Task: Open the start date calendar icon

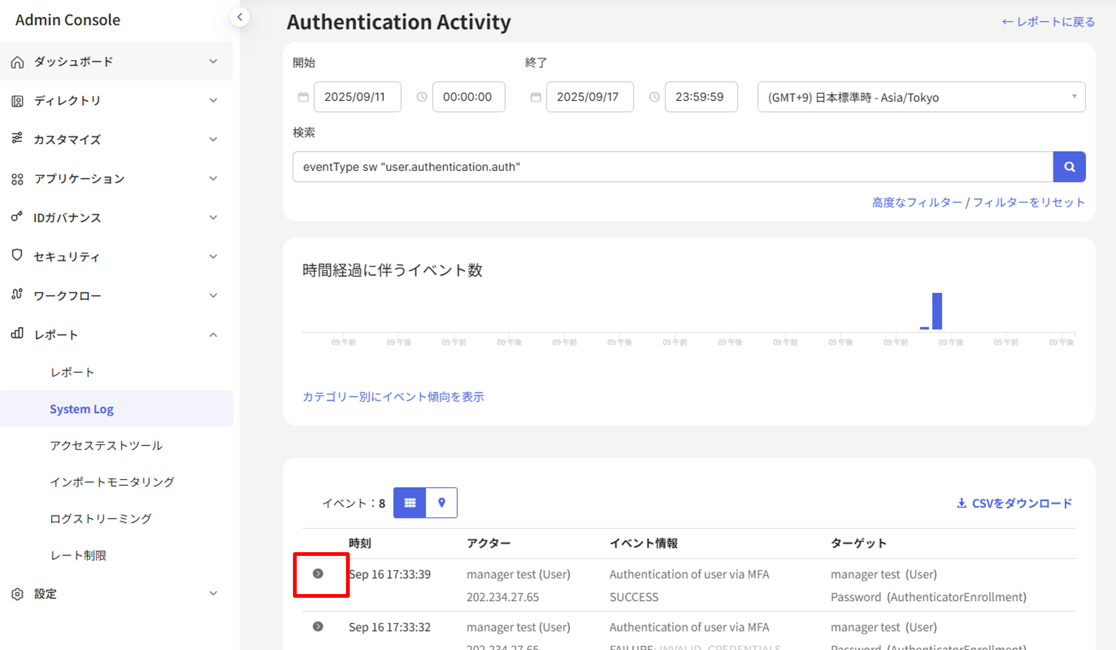Action: pyautogui.click(x=303, y=97)
